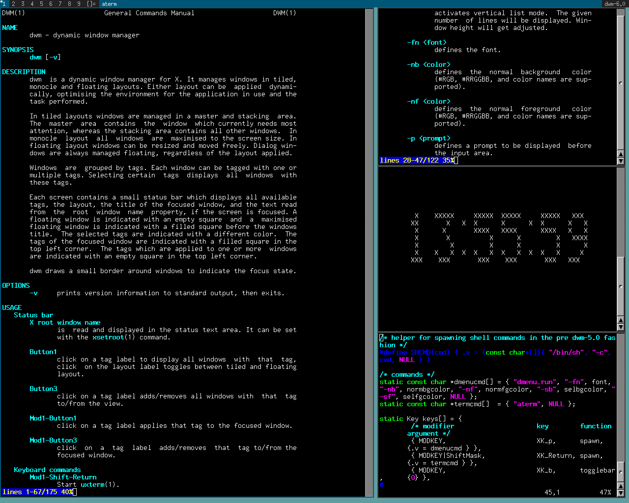Screen dimensions: 629x503
Task: Click the Mod1-Shift-Return key binding
Action: pos(63,477)
